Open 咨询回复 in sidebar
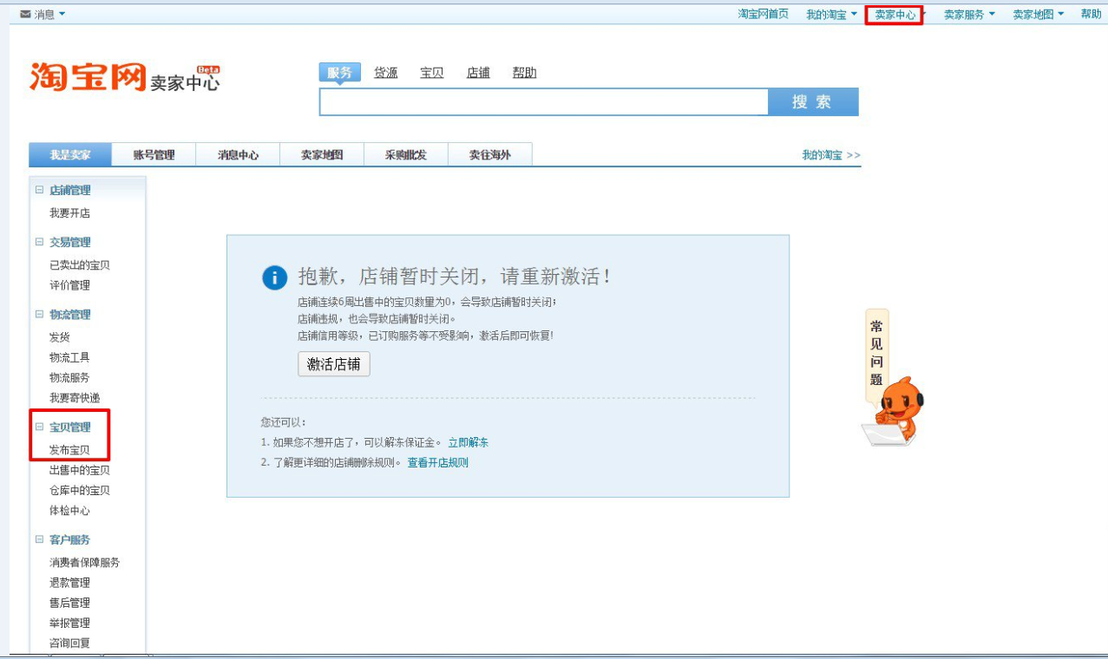 coord(69,643)
